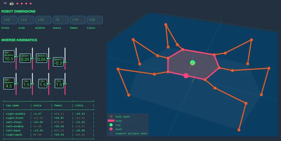Click the coxia dimension input showing 70

61,20
